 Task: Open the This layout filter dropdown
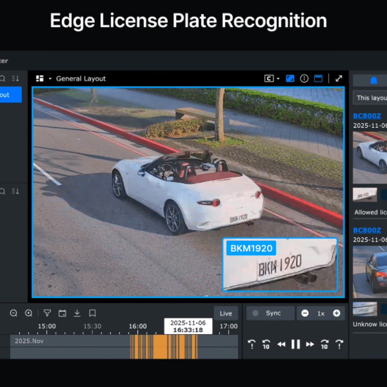[371, 98]
